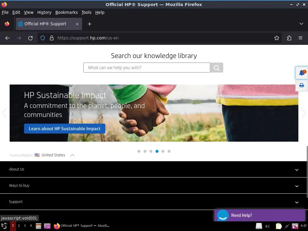The height and width of the screenshot is (231, 308).
Task: Launch the terminal icon in taskbar
Action: pos(47,226)
